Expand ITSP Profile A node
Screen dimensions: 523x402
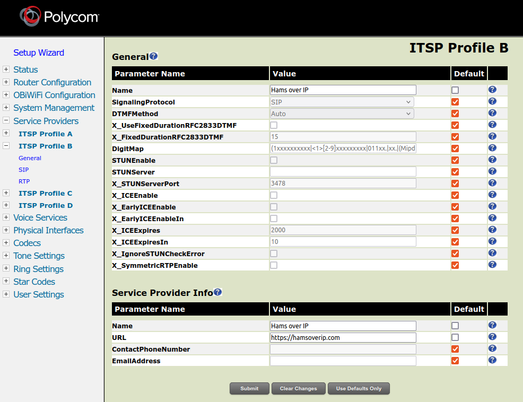6,133
